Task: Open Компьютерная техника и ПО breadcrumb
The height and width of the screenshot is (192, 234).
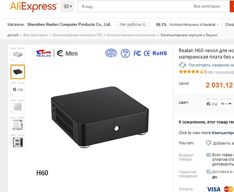Action: pos(77,35)
